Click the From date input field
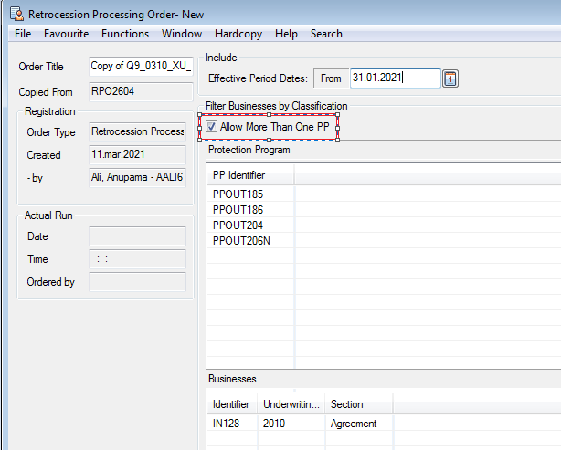Viewport: 561px width, 450px height. pyautogui.click(x=393, y=78)
